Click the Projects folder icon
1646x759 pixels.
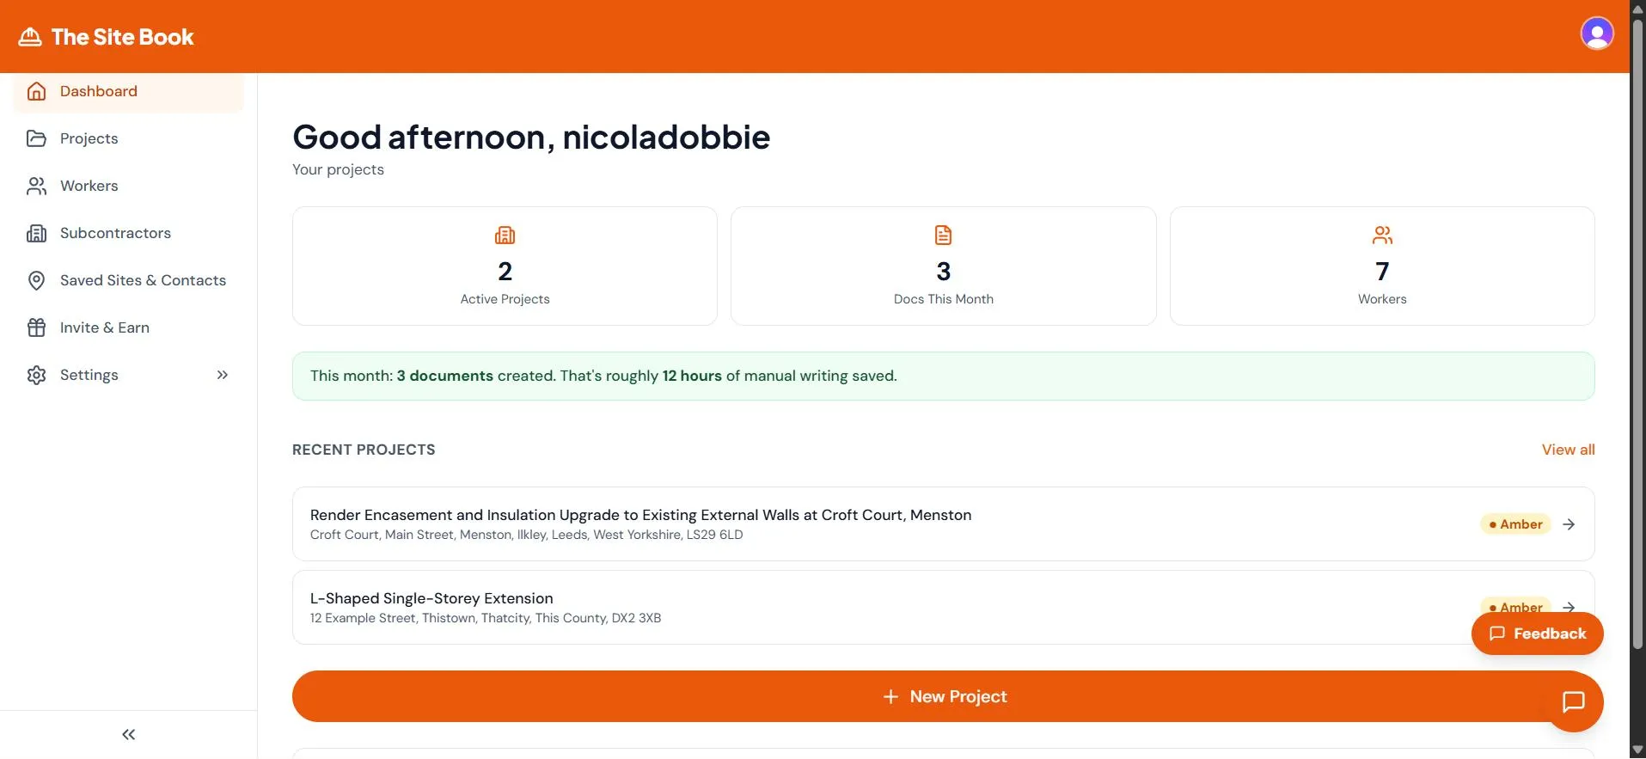tap(36, 139)
